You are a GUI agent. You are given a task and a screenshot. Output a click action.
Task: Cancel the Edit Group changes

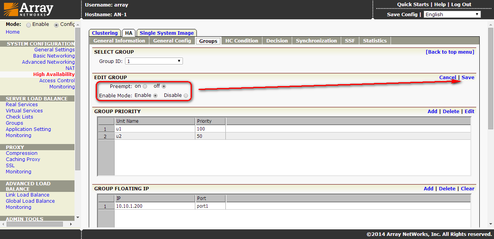tap(448, 77)
